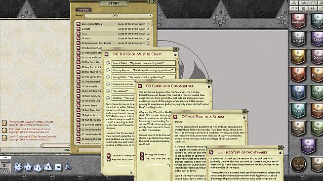The height and width of the screenshot is (181, 323).
Task: Toggle module lock icon on .Credits row
Action: (148, 29)
